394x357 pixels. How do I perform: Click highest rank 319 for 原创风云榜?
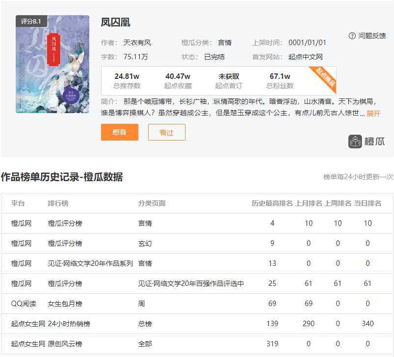tap(272, 344)
